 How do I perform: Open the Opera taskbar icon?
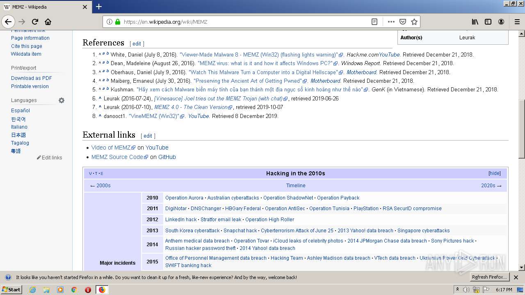point(88,290)
